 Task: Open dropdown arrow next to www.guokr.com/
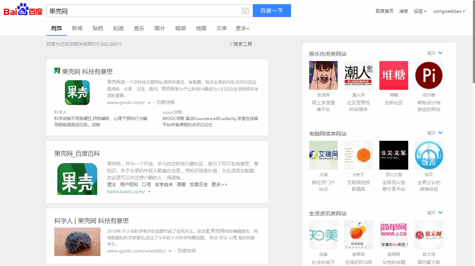149,103
